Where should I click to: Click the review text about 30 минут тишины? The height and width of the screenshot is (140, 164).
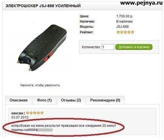pos(64,128)
